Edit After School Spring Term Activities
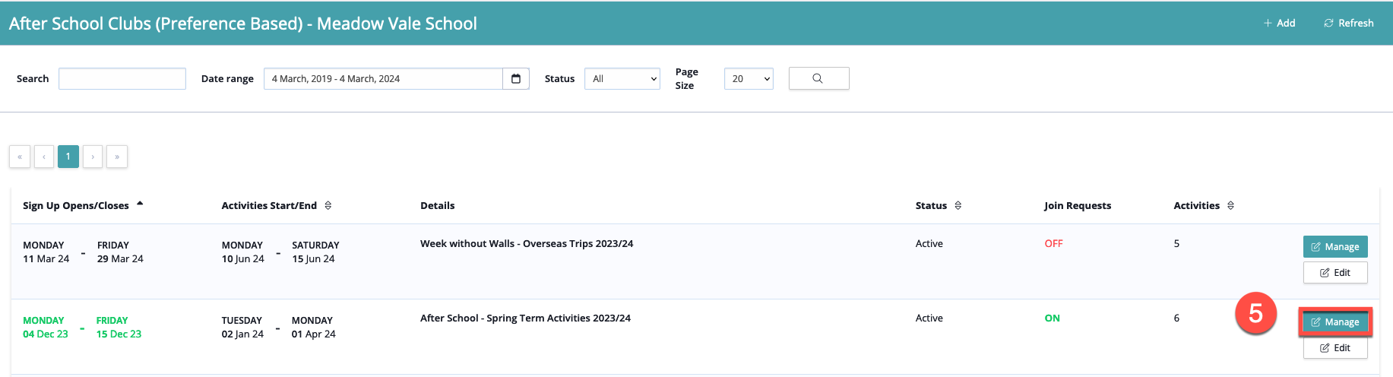The height and width of the screenshot is (377, 1393). (x=1334, y=347)
